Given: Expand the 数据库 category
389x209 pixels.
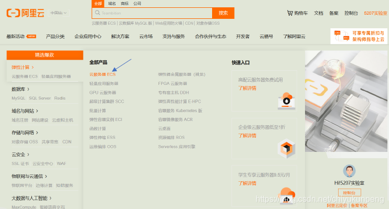Looking at the screenshot, I should point(20,89).
